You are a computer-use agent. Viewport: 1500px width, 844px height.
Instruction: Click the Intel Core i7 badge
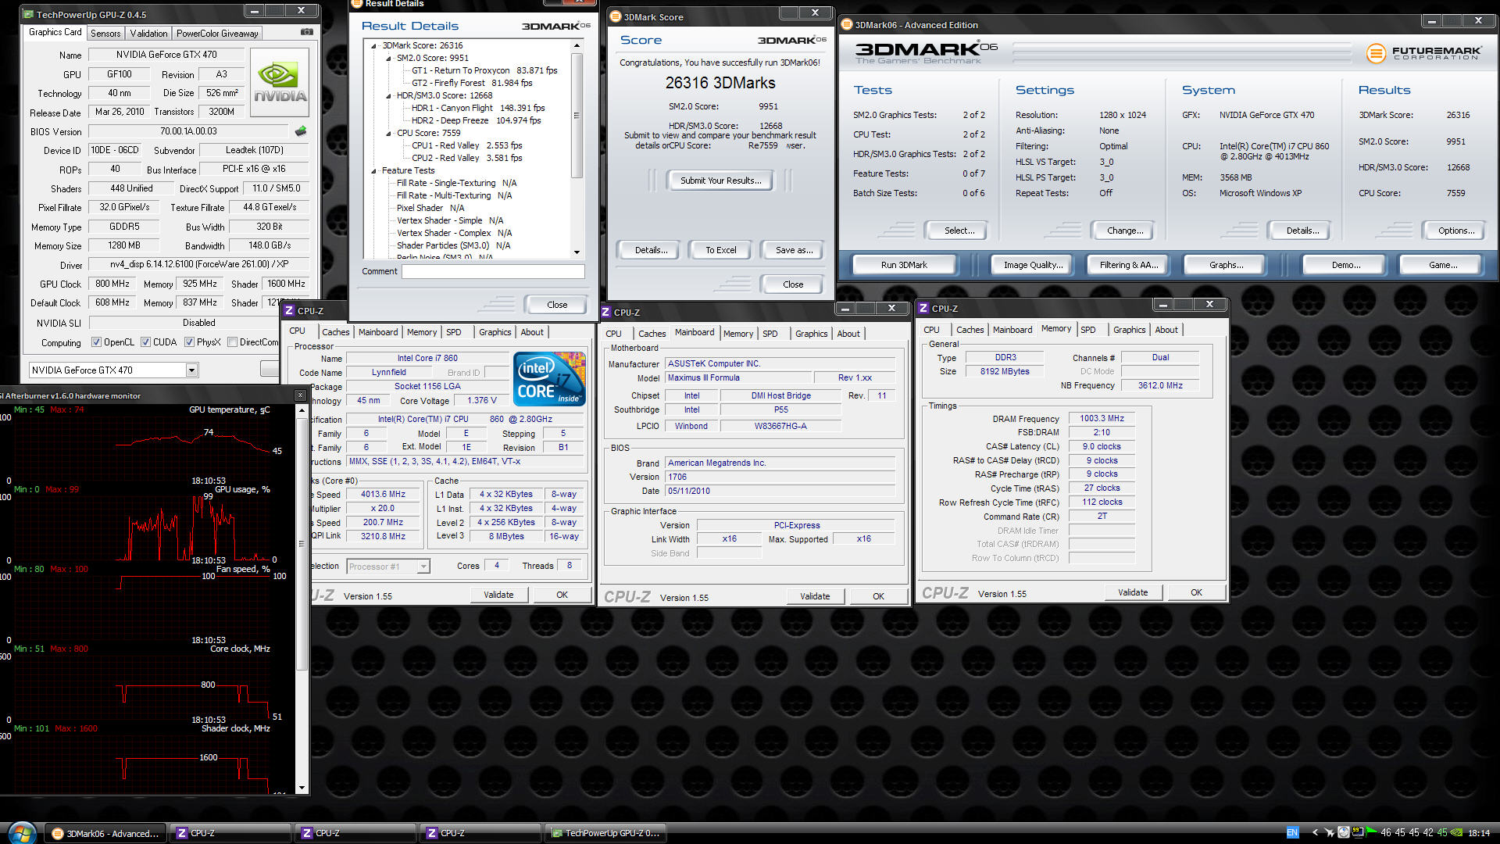point(549,378)
